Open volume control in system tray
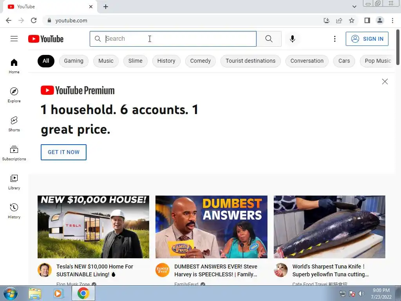The width and height of the screenshot is (401, 301). 361,294
